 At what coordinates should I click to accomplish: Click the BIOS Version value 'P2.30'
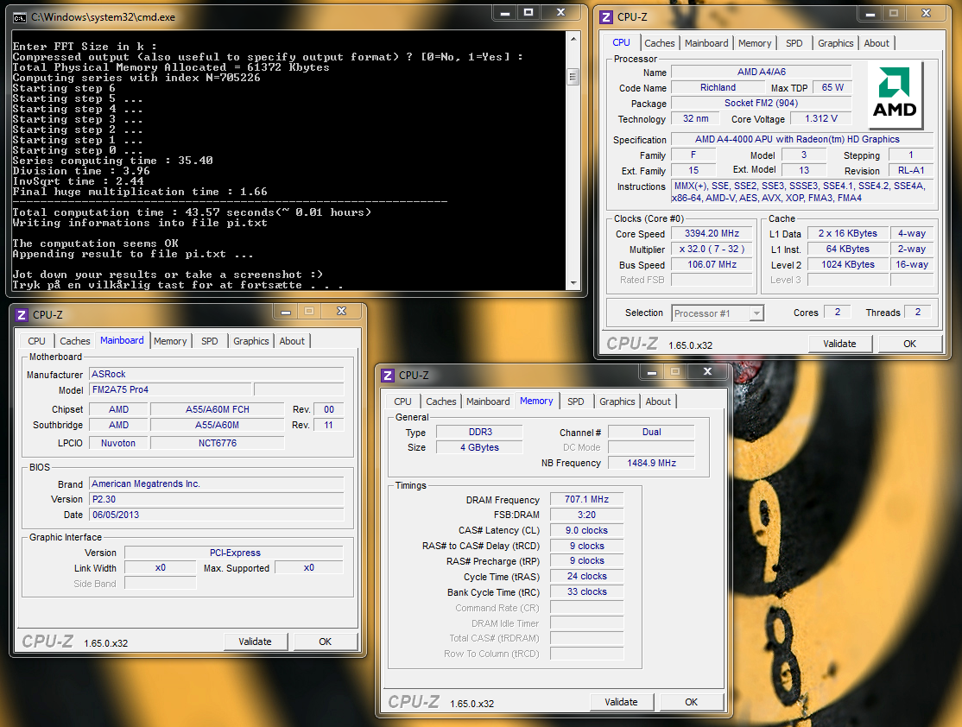pyautogui.click(x=217, y=499)
